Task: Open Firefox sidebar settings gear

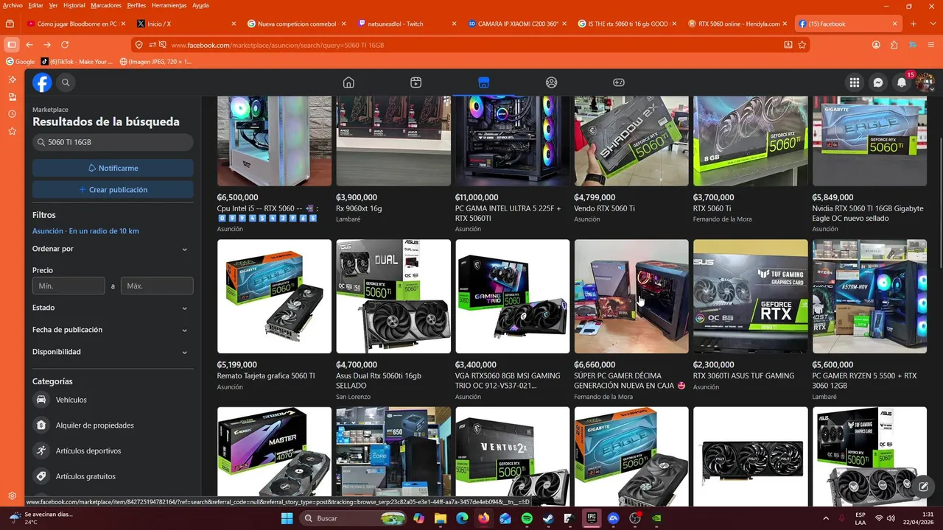Action: coord(12,496)
